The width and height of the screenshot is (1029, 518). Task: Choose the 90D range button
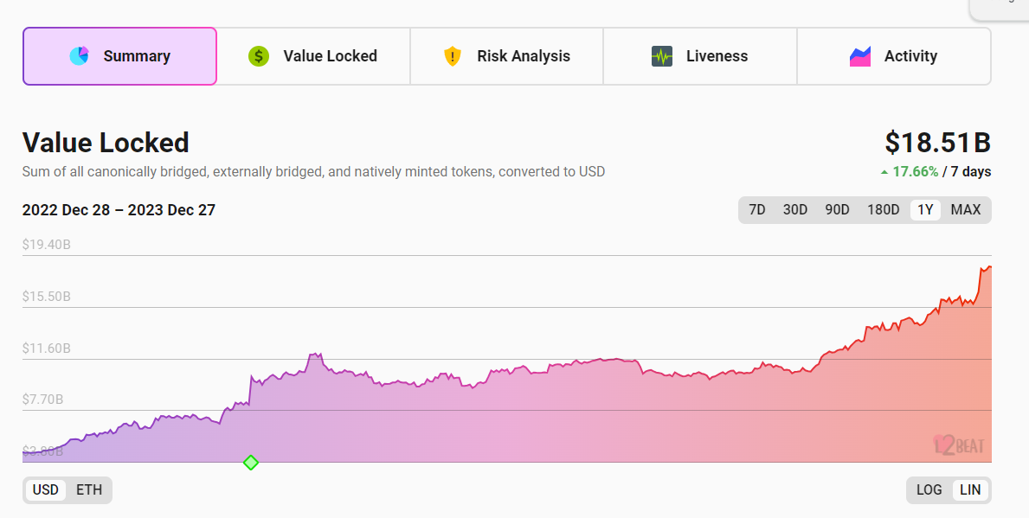pyautogui.click(x=836, y=209)
